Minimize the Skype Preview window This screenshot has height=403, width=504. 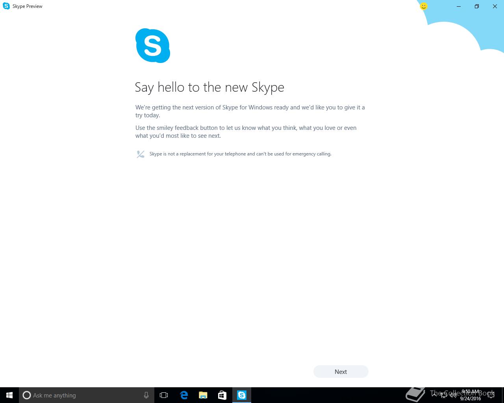(459, 6)
